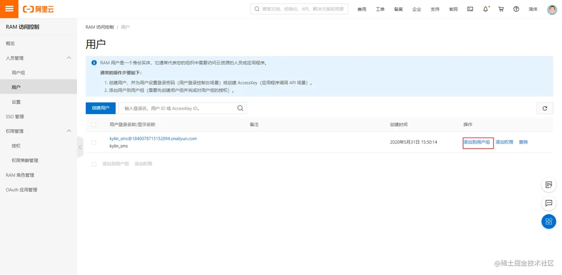Click the 2020年5月31日 15:50:14 cell
Image resolution: width=562 pixels, height=275 pixels.
tap(413, 142)
